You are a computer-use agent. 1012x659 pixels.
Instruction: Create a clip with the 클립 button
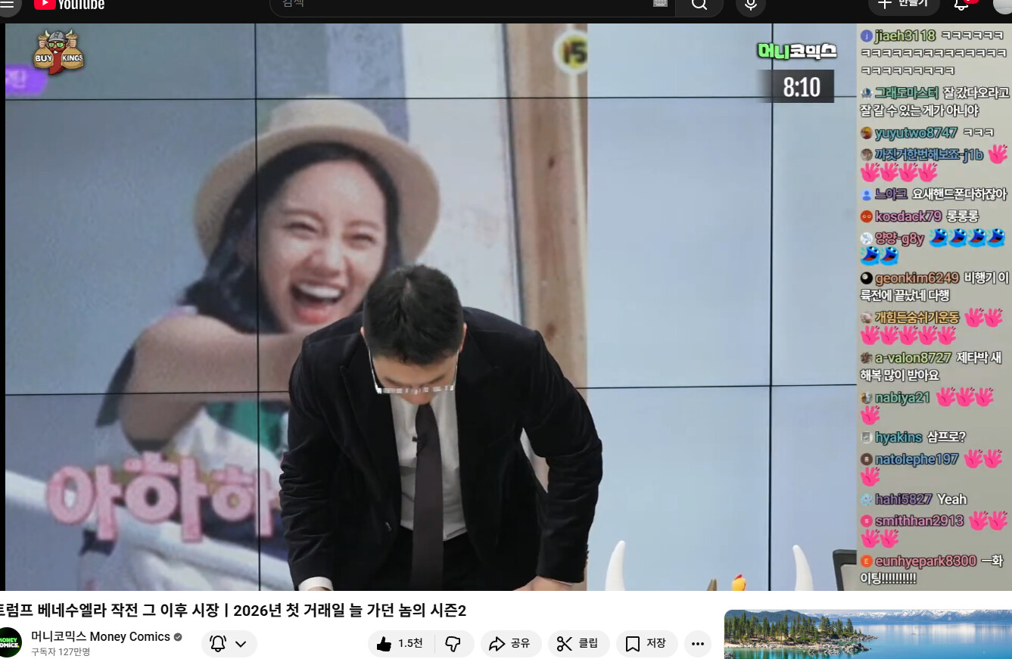tap(579, 644)
